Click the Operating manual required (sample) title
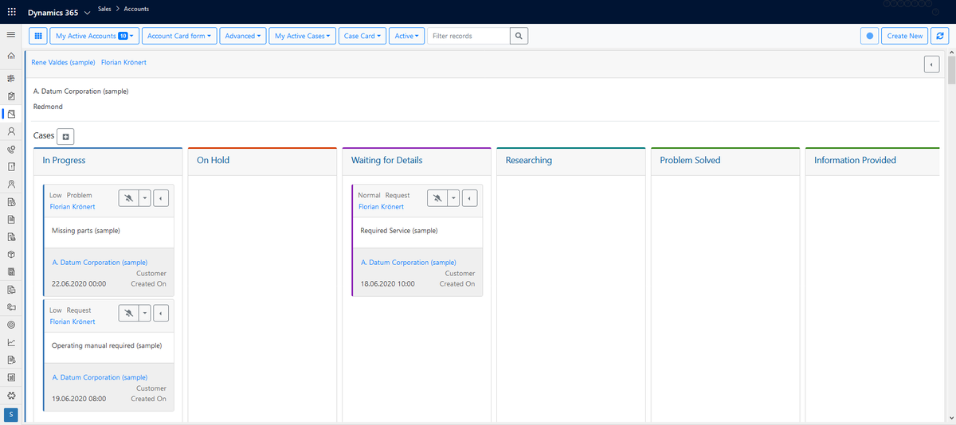The height and width of the screenshot is (425, 956). pyautogui.click(x=107, y=345)
